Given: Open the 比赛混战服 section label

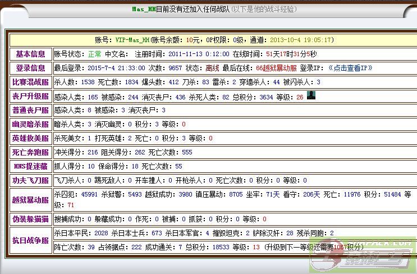Looking at the screenshot, I should click(30, 82).
